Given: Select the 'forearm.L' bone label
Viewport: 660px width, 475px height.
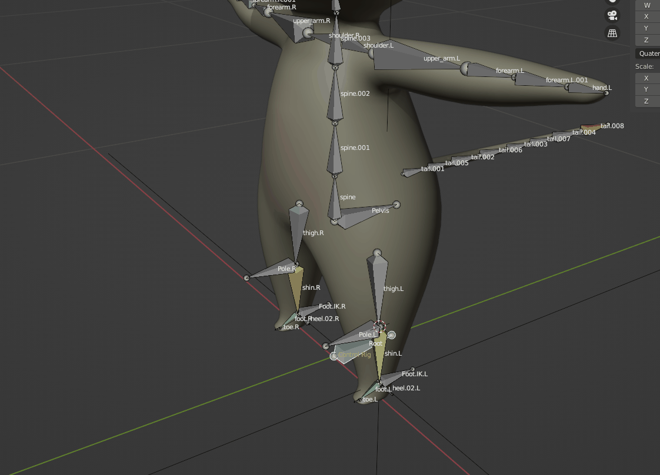Looking at the screenshot, I should [510, 71].
